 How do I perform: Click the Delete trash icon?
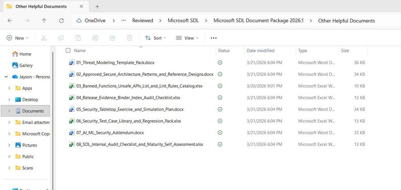pos(129,38)
